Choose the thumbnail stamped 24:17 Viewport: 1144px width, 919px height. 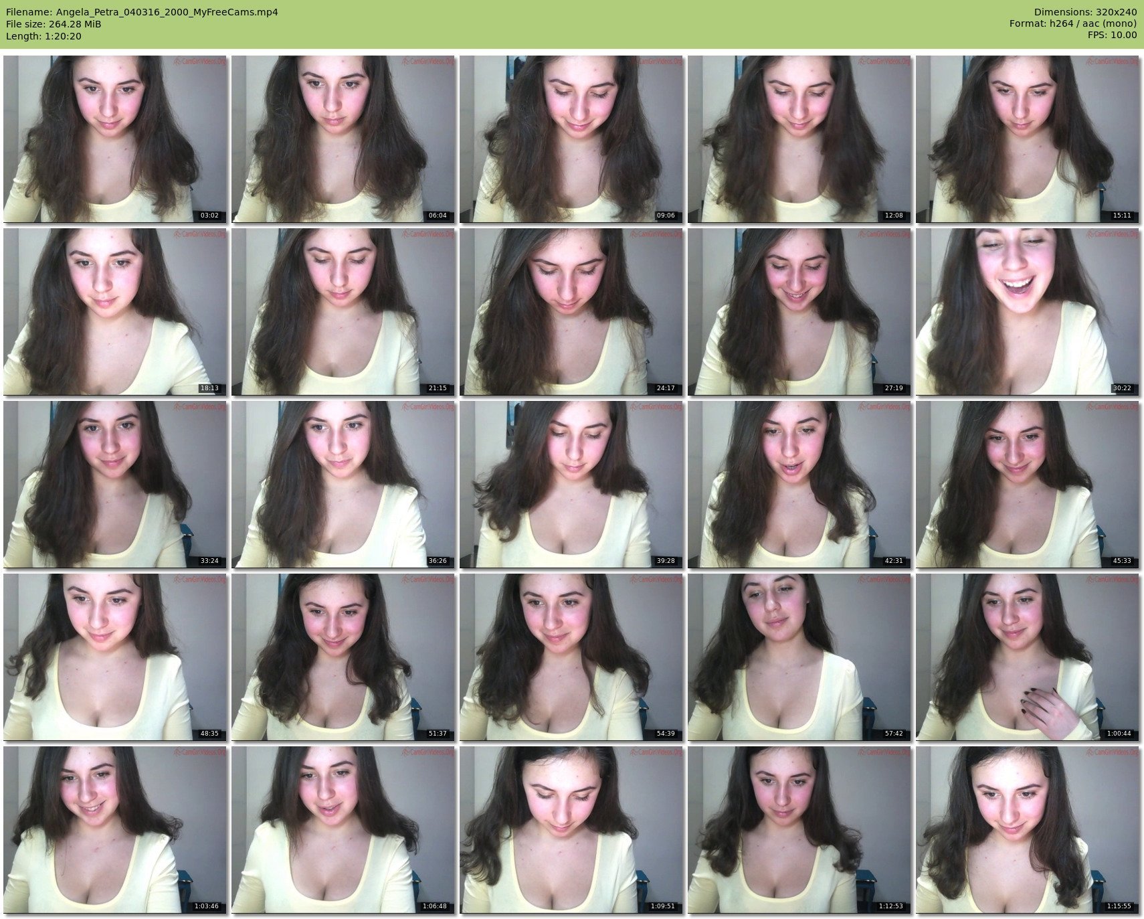(571, 311)
